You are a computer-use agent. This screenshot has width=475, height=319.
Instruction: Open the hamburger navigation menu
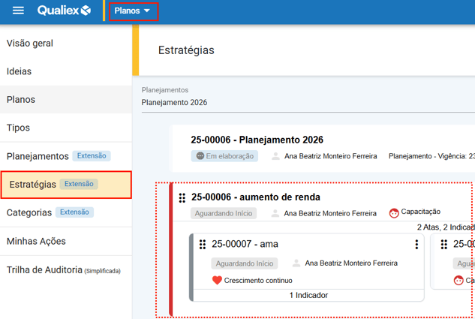tap(19, 11)
